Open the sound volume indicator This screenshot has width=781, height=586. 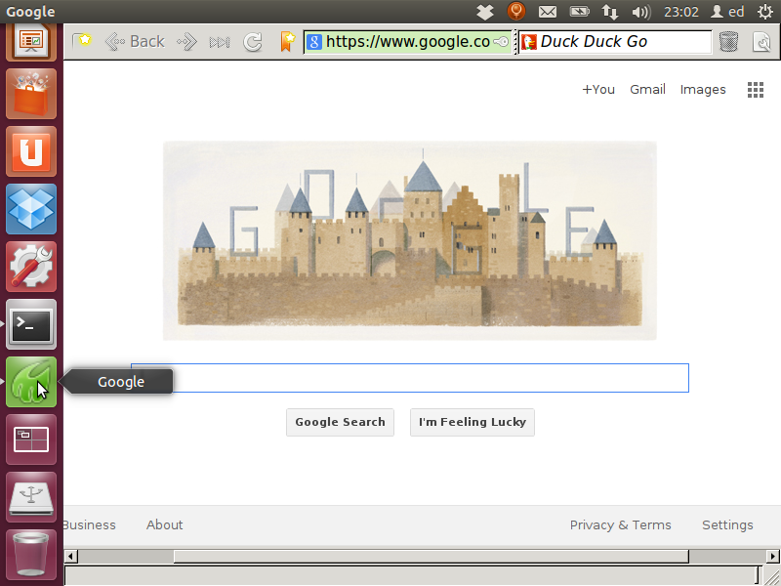click(x=641, y=12)
